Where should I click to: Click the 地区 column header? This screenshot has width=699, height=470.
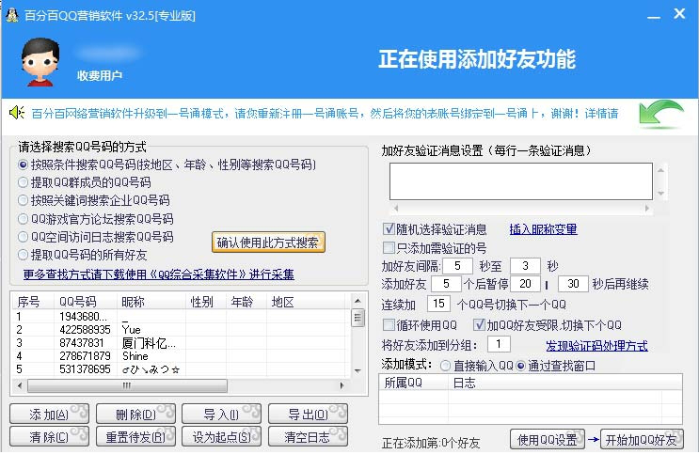pyautogui.click(x=306, y=302)
